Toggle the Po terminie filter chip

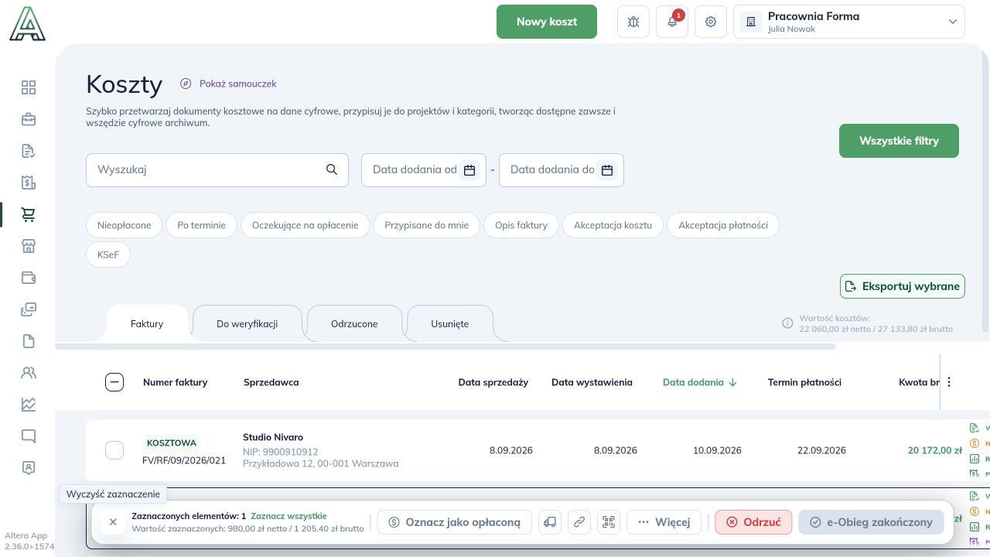(x=202, y=225)
